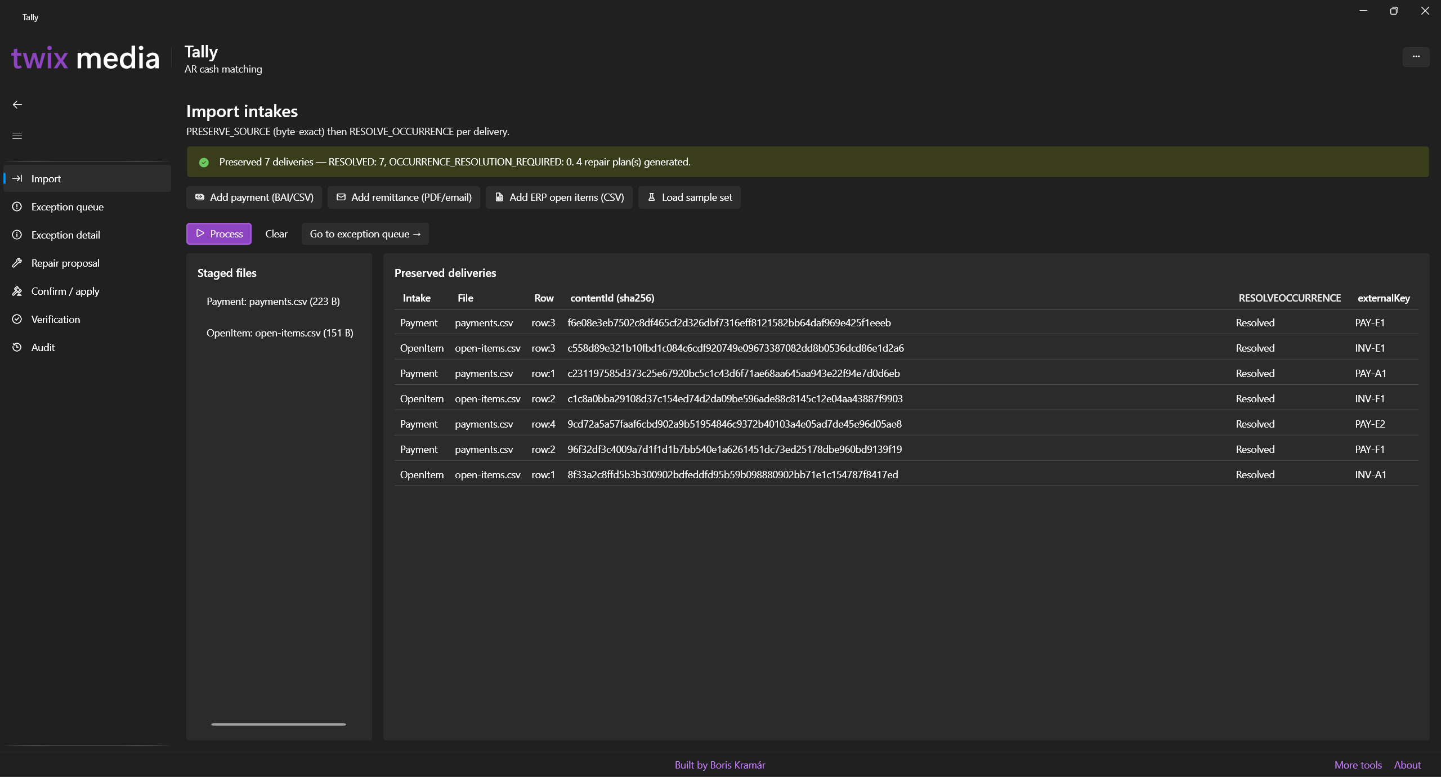
Task: Click hash starting c1c8a0bba29108d3
Action: (735, 399)
